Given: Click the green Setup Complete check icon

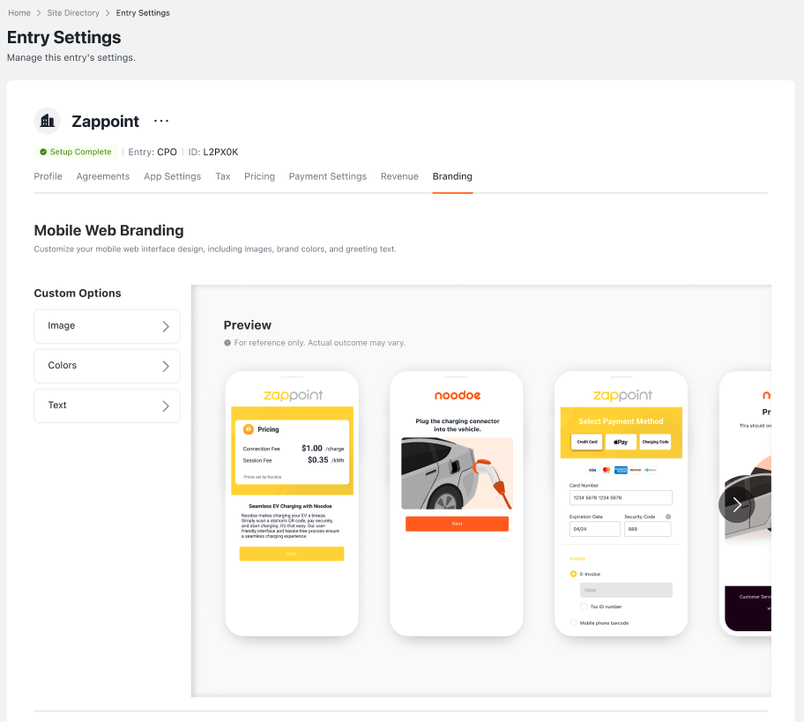Looking at the screenshot, I should 42,152.
